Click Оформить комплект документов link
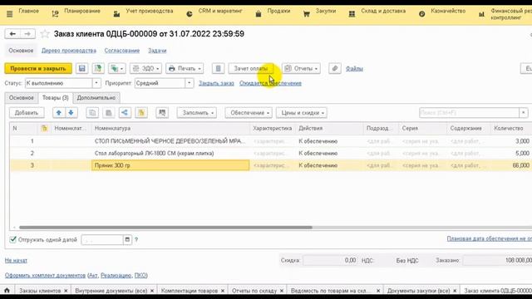Image resolution: width=532 pixels, height=299 pixels. pos(45,275)
